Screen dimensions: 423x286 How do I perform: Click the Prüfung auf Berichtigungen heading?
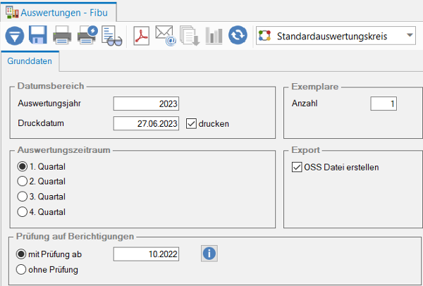[x=75, y=237]
